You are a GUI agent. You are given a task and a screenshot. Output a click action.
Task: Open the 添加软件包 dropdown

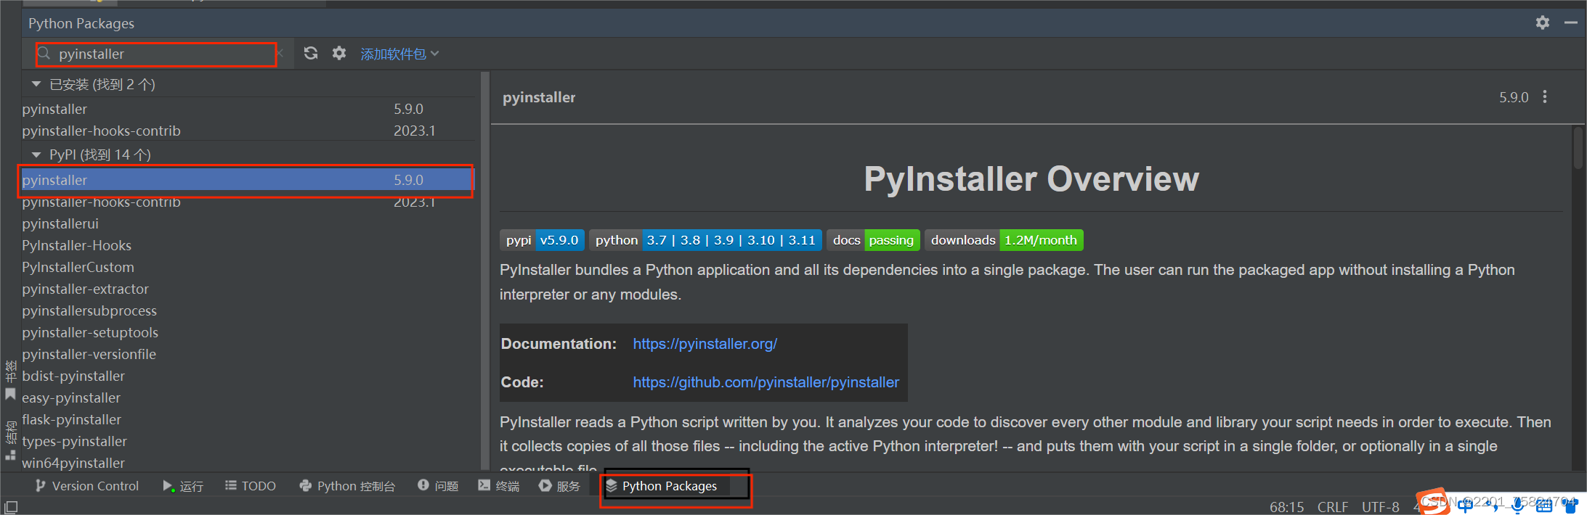click(399, 54)
